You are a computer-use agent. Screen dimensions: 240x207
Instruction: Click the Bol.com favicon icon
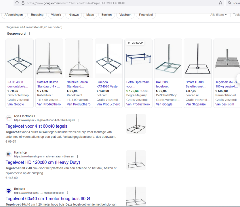click(9, 191)
